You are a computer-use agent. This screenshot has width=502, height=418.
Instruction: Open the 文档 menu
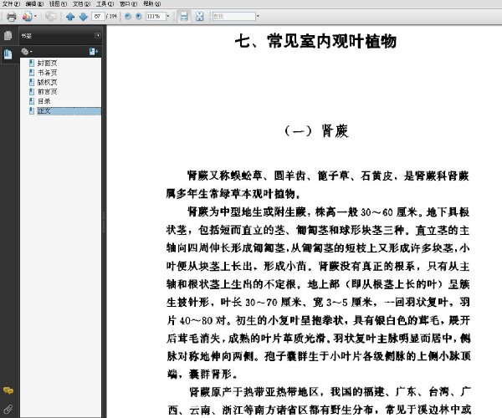coord(82,4)
